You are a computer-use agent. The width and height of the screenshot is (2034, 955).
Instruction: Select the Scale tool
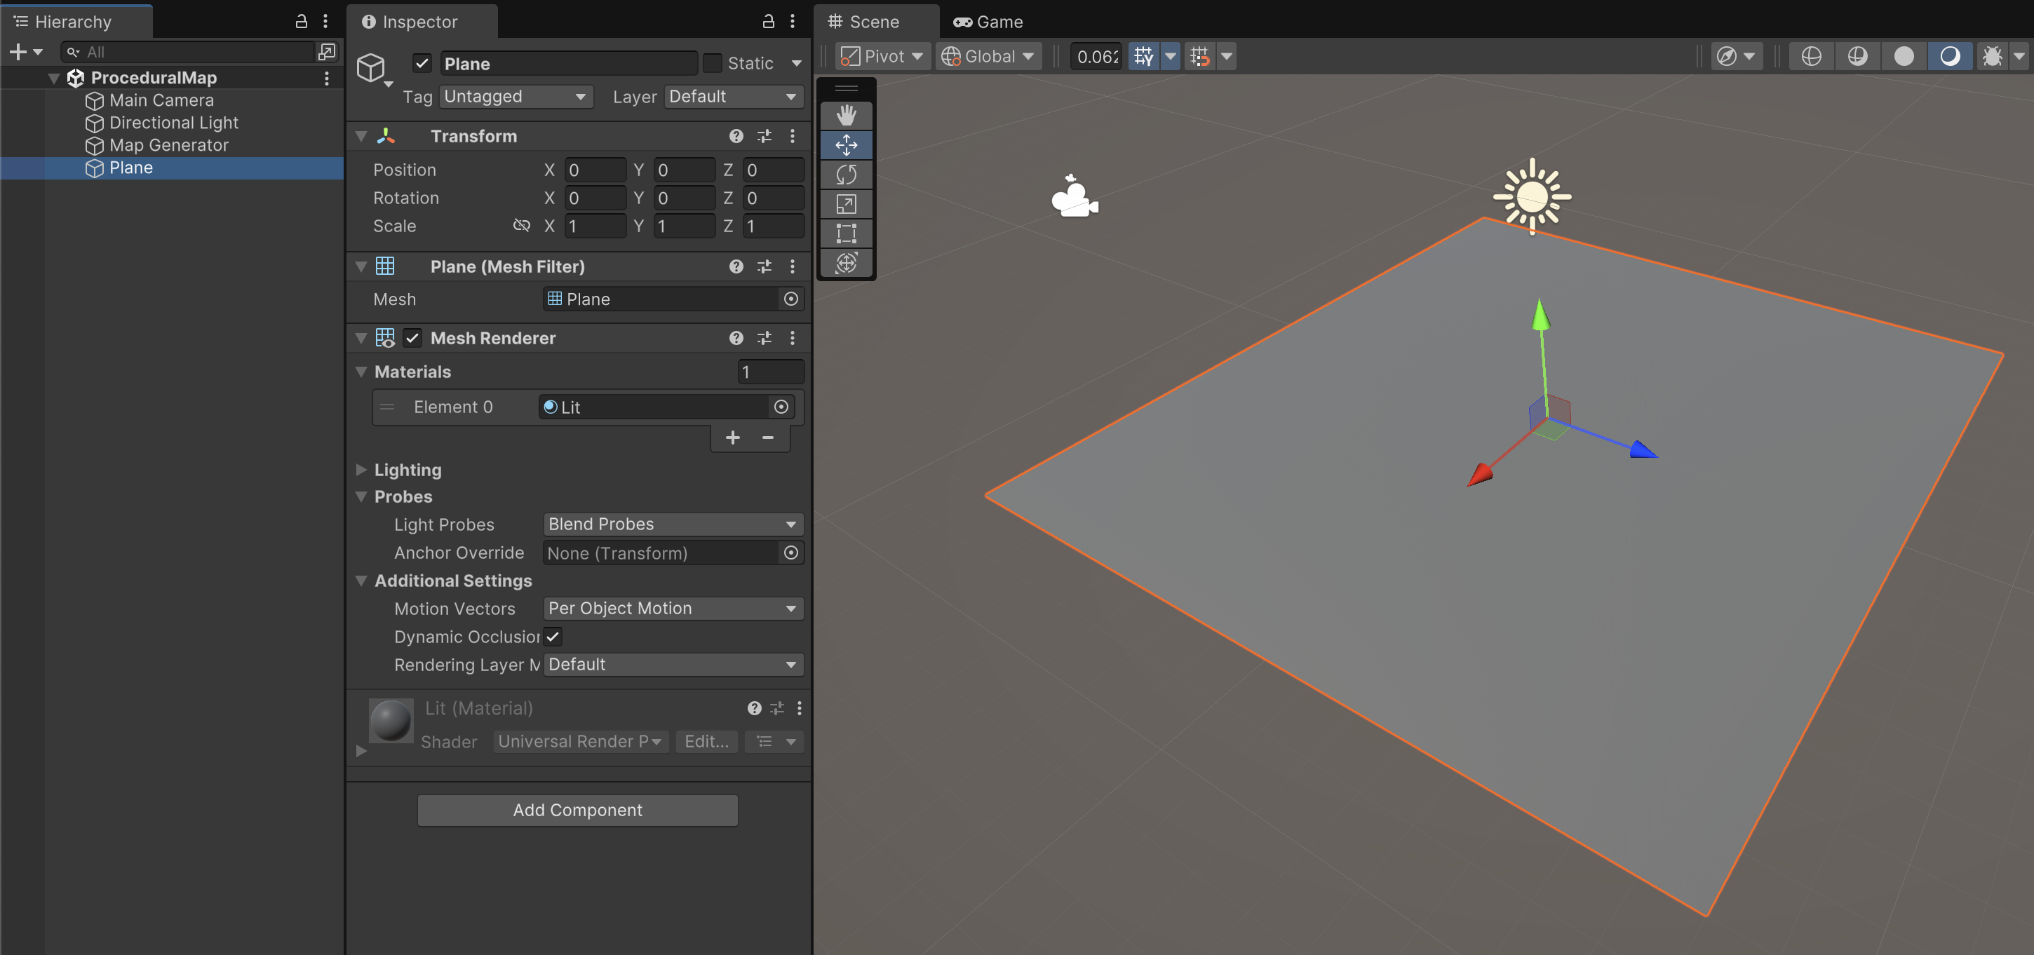click(x=846, y=205)
